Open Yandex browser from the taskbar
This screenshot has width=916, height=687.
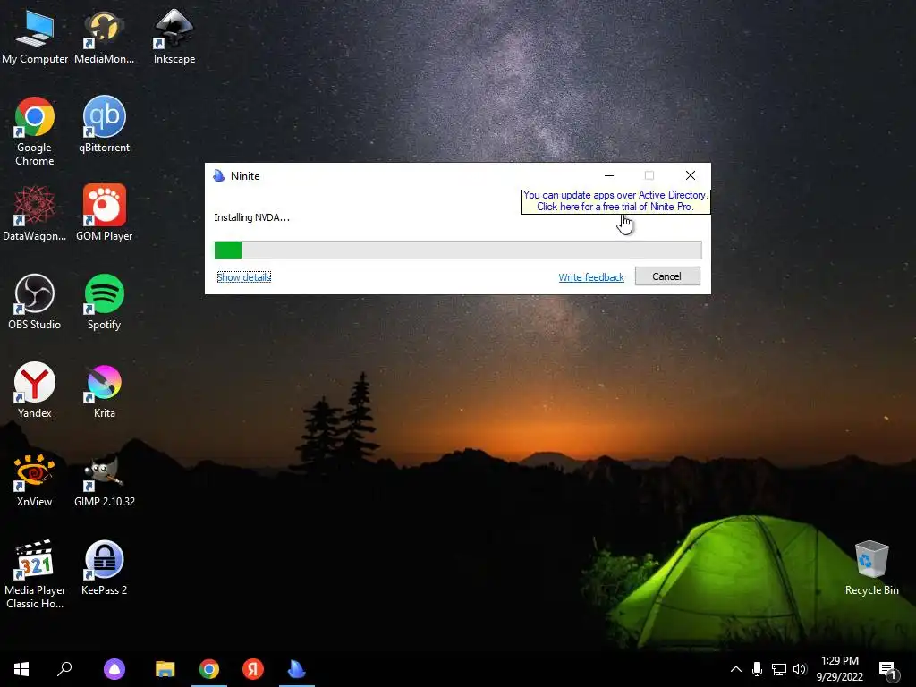(x=253, y=669)
